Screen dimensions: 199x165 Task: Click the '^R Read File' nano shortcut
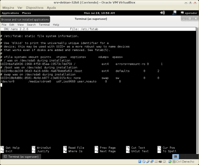74,148
